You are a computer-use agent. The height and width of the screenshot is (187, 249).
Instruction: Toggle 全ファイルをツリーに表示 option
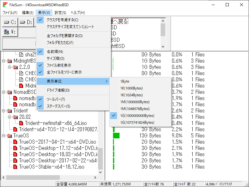coord(73,72)
